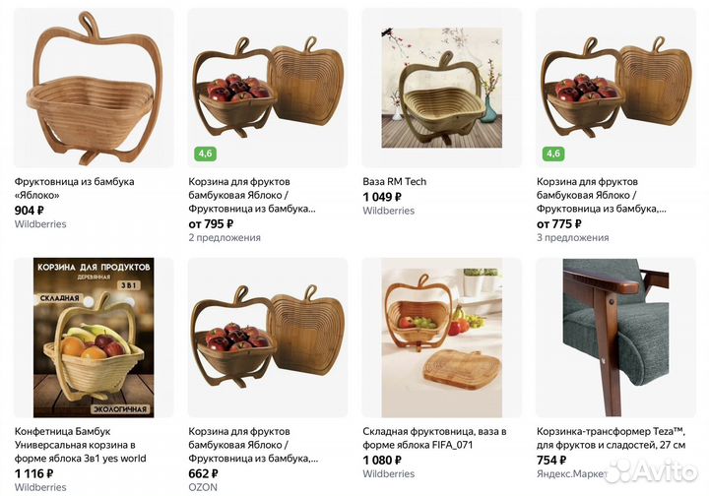Screen dimensions: 709x496
Task: Click the Яндекс.Маркет store label
Action: click(x=569, y=473)
